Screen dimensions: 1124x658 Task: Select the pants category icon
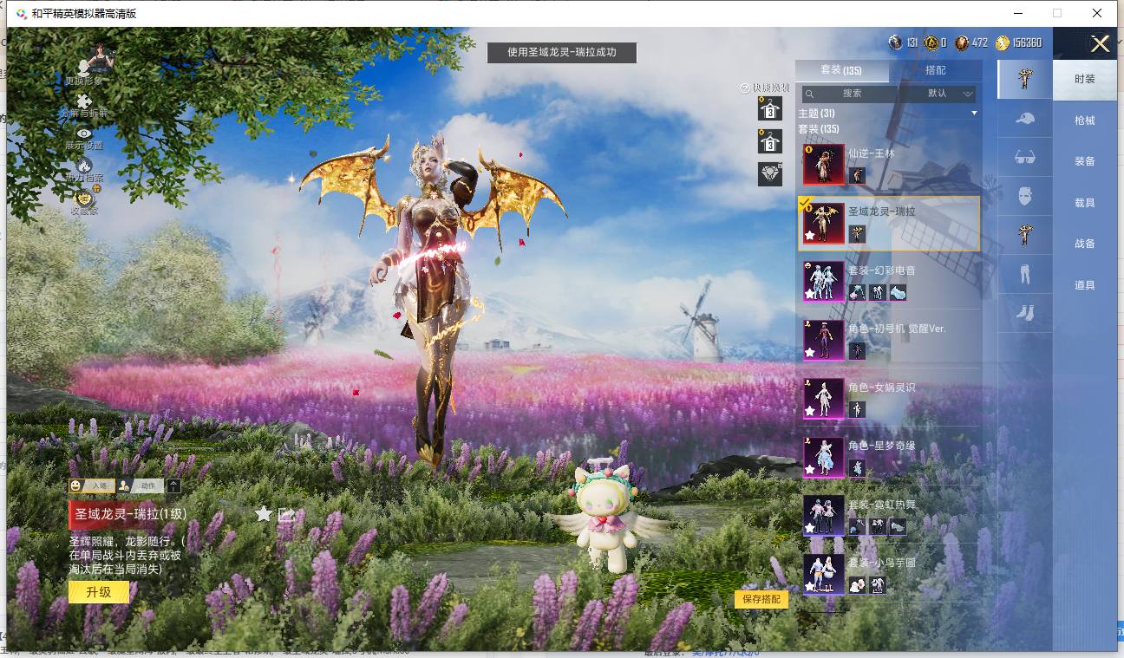click(1024, 273)
